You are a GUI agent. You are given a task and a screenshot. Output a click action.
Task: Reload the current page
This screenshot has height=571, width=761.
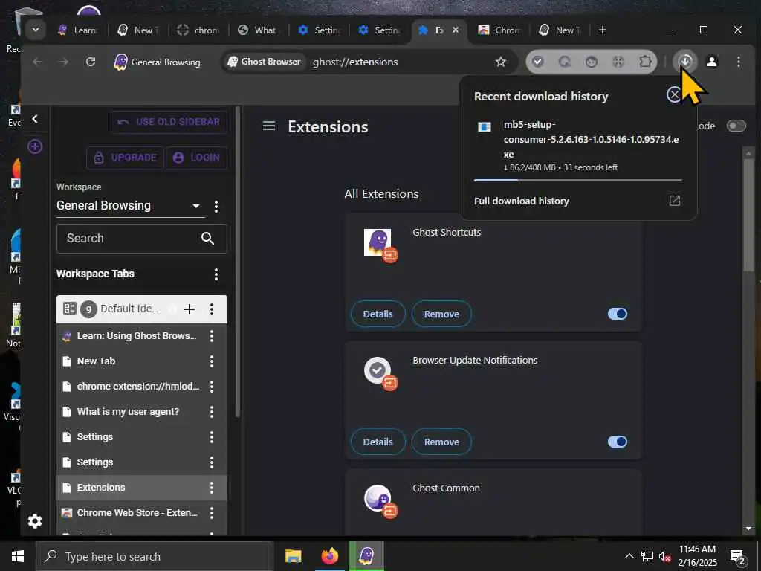[90, 62]
